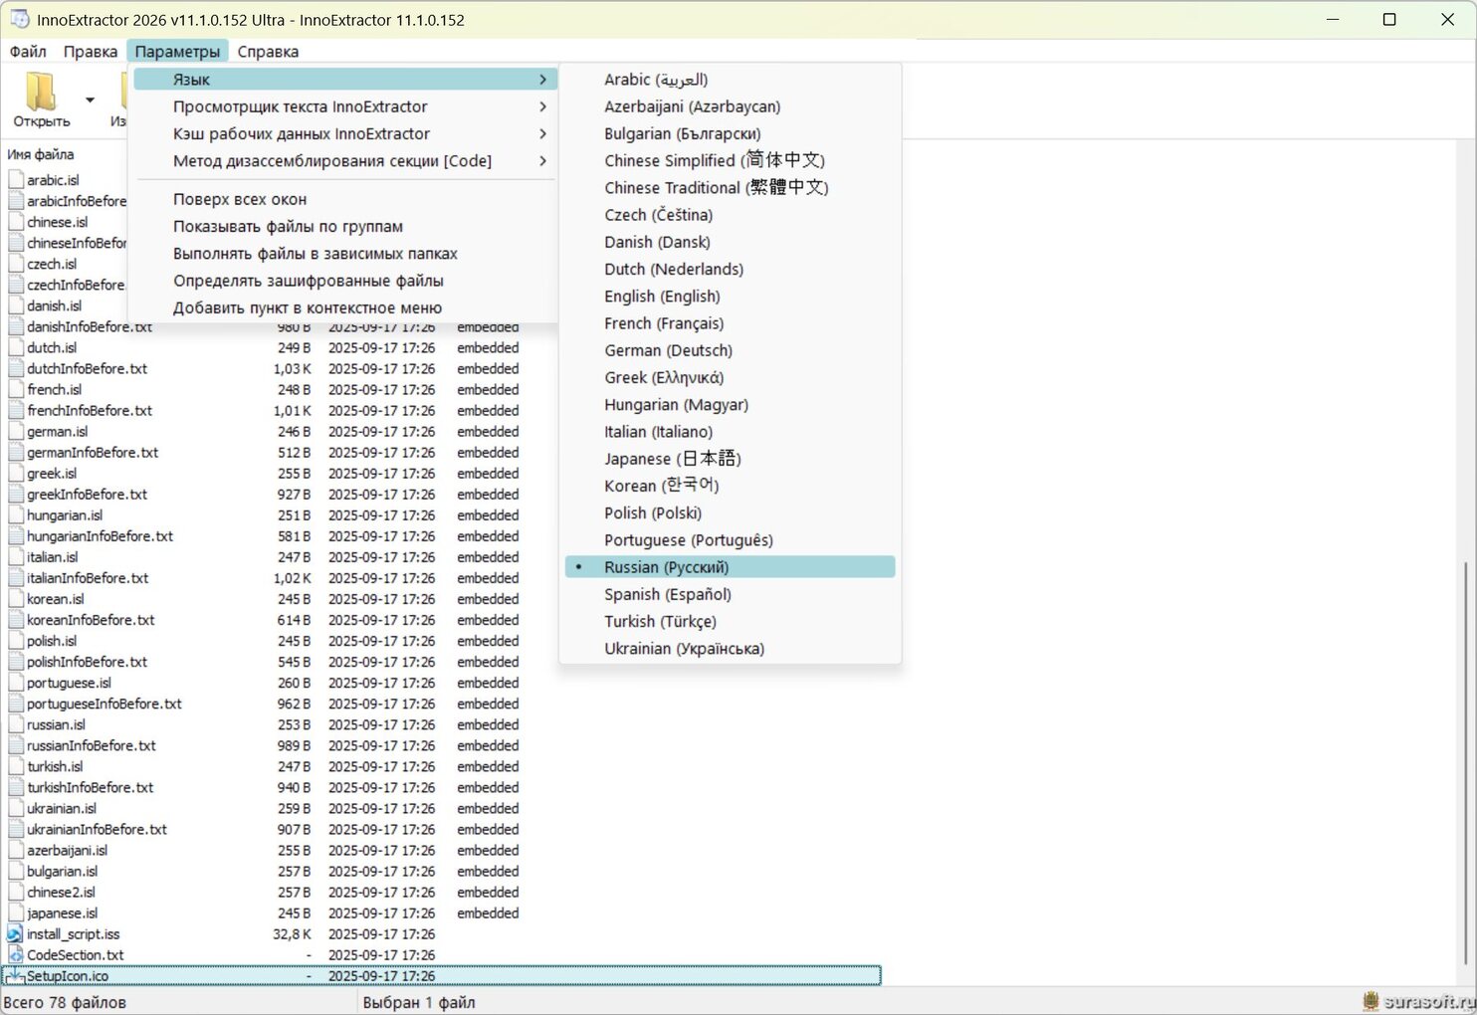Image resolution: width=1477 pixels, height=1015 pixels.
Task: Open the Справка menu
Action: tap(268, 52)
